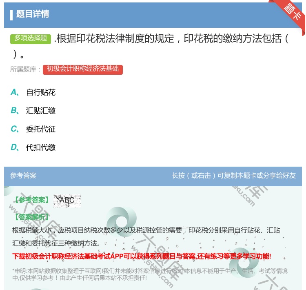Click the green 多项选择题 tag

pyautogui.click(x=31, y=39)
